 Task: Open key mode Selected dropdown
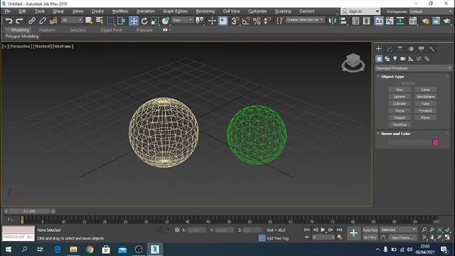point(399,230)
